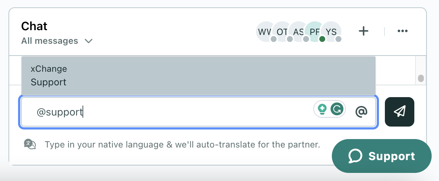The height and width of the screenshot is (181, 439).
Task: Send the message with paper plane button
Action: coord(400,112)
